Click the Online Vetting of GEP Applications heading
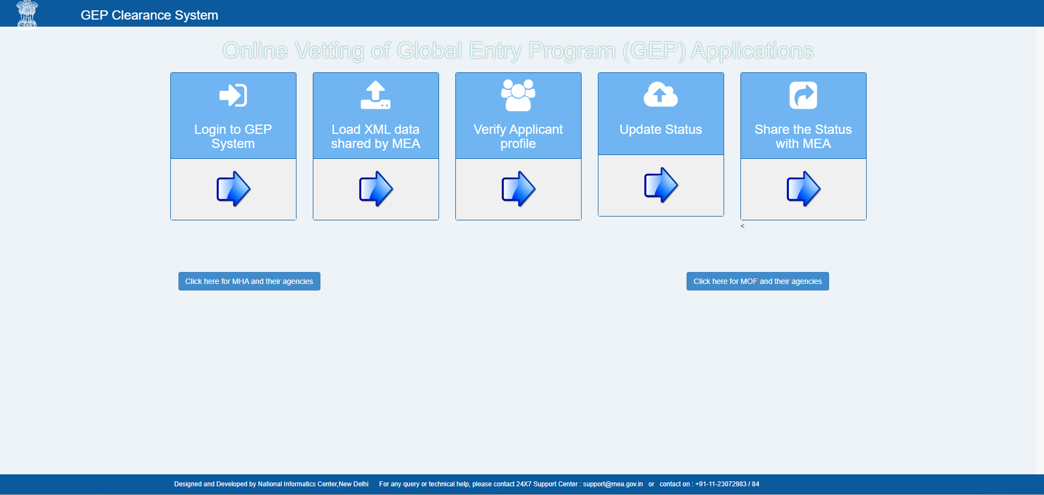The height and width of the screenshot is (495, 1044). point(517,51)
